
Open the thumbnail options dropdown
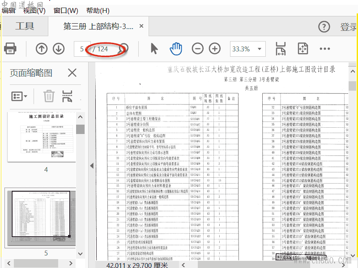(19, 96)
